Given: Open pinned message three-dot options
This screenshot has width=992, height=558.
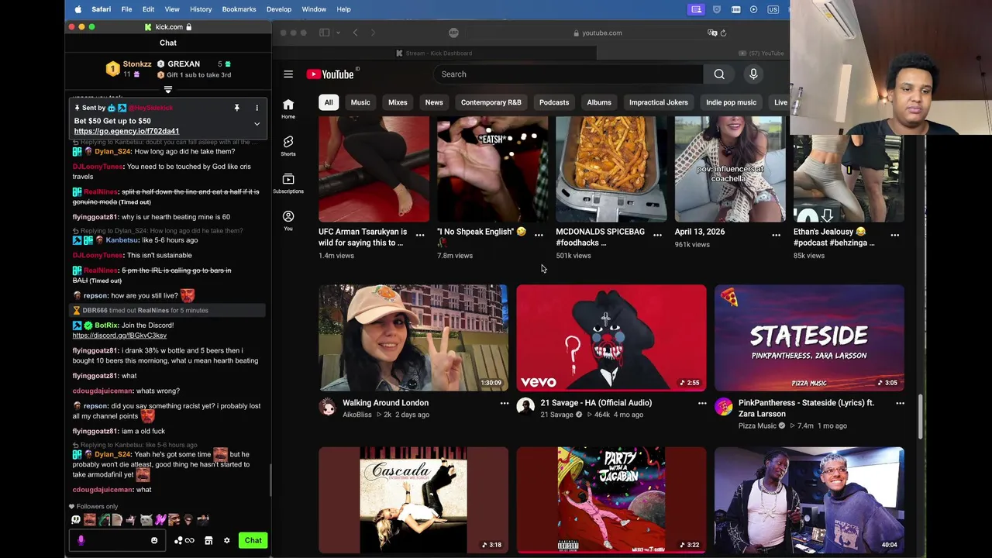Looking at the screenshot, I should point(257,108).
